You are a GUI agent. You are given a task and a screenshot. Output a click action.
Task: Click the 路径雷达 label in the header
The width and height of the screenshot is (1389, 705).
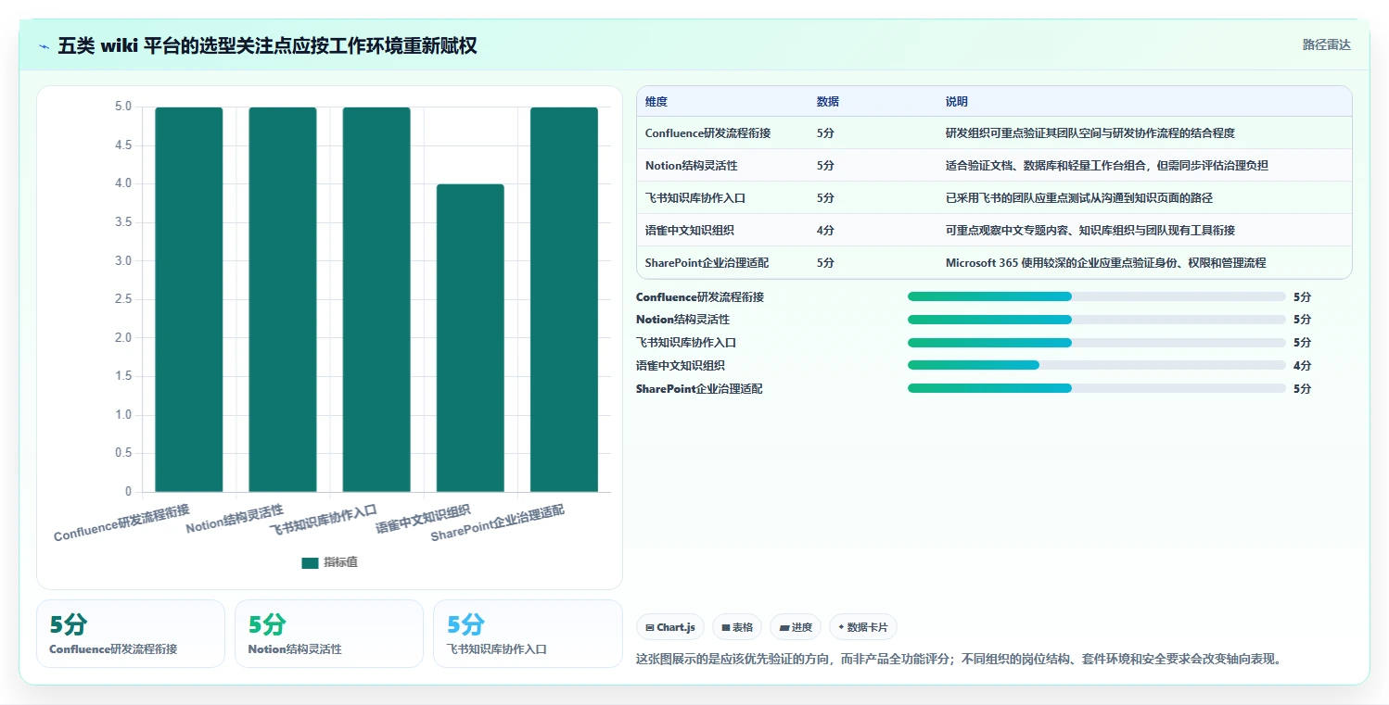pyautogui.click(x=1326, y=44)
